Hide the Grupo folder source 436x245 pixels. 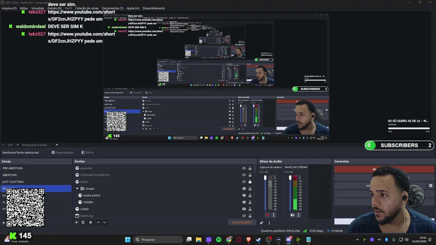(x=244, y=189)
